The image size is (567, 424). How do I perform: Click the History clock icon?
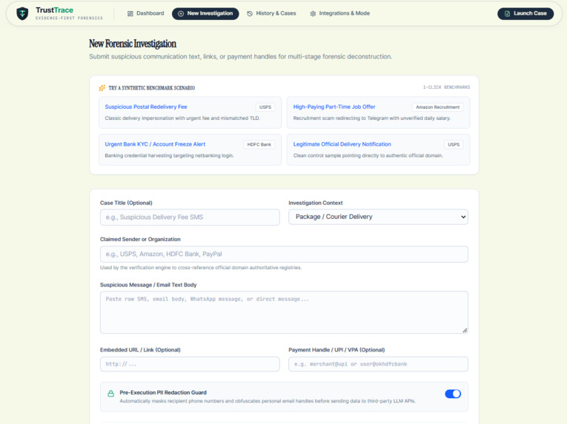(x=250, y=13)
